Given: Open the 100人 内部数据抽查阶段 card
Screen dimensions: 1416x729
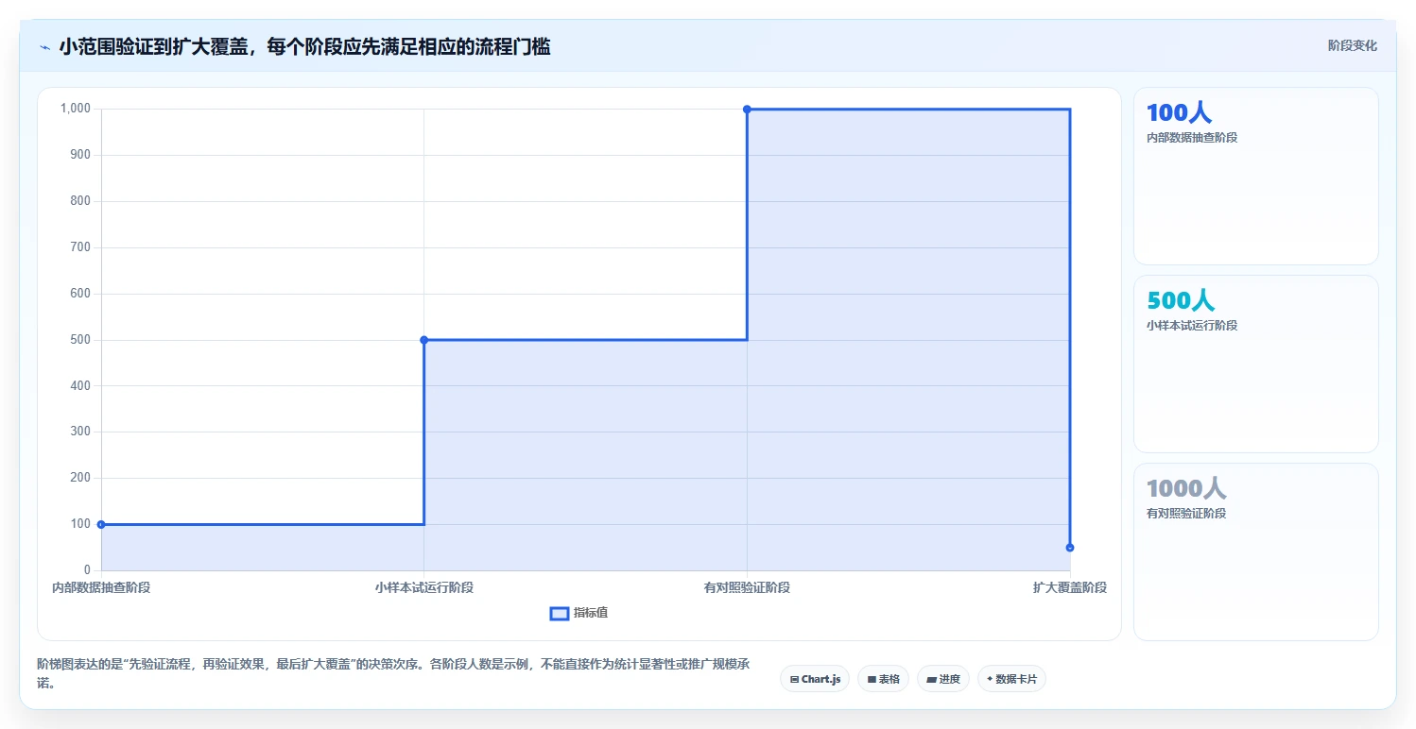Looking at the screenshot, I should (1255, 176).
